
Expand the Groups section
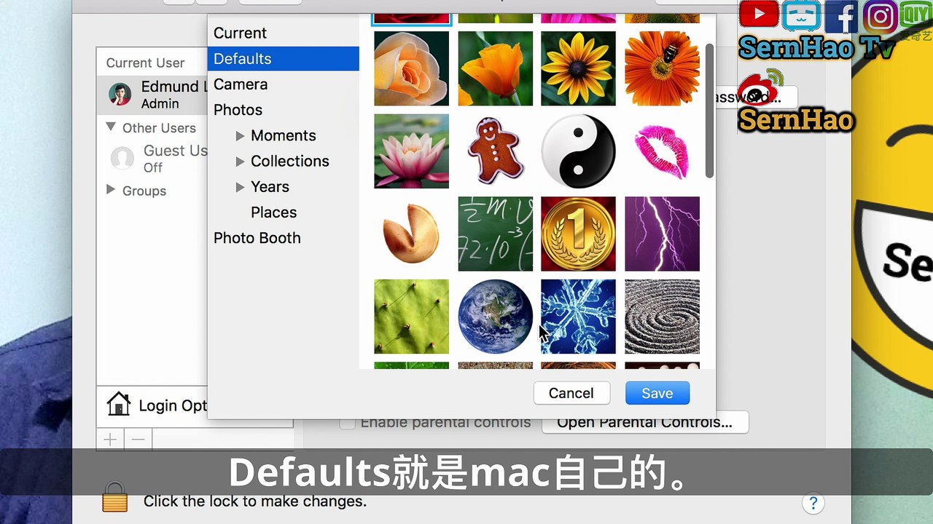tap(111, 190)
